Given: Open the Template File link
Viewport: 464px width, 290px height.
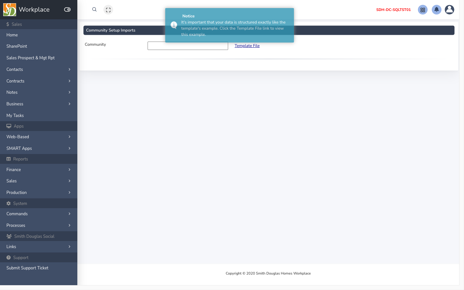Looking at the screenshot, I should (247, 46).
